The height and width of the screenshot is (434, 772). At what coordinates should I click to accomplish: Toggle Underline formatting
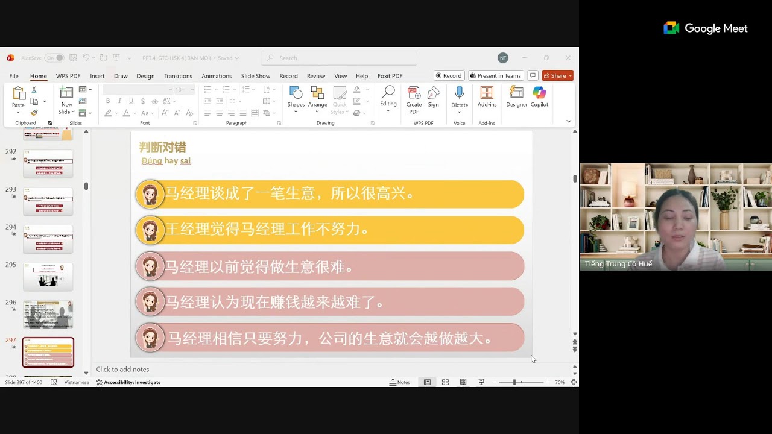130,101
